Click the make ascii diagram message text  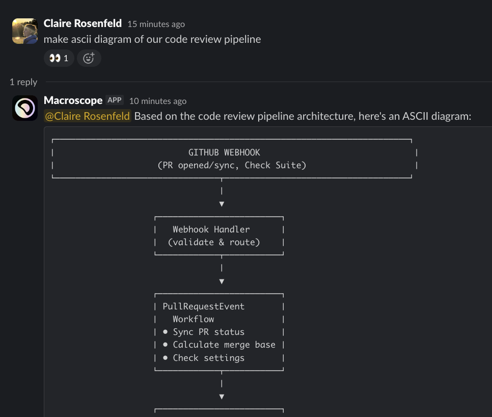tap(153, 39)
